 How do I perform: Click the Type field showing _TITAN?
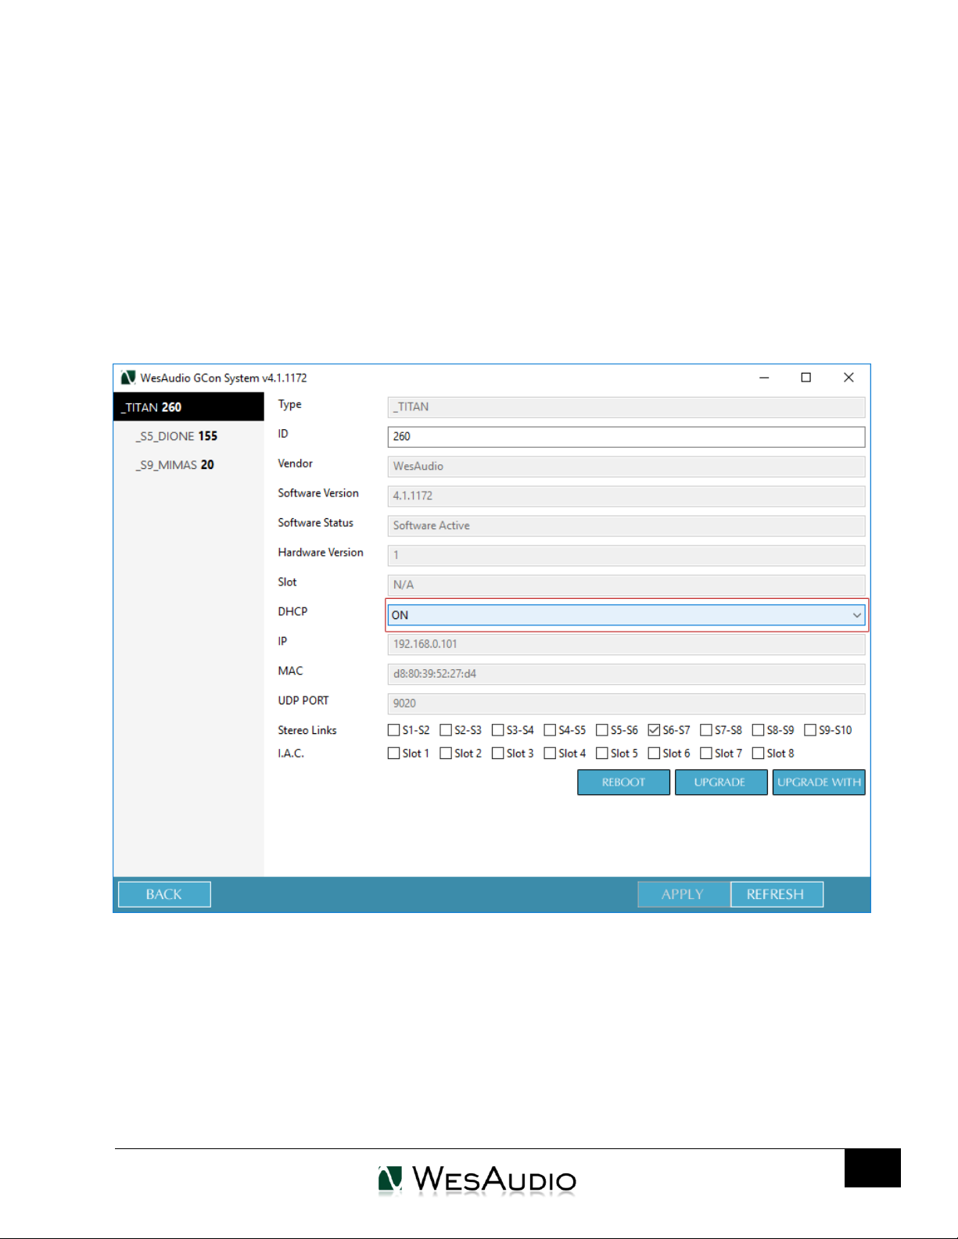(626, 407)
